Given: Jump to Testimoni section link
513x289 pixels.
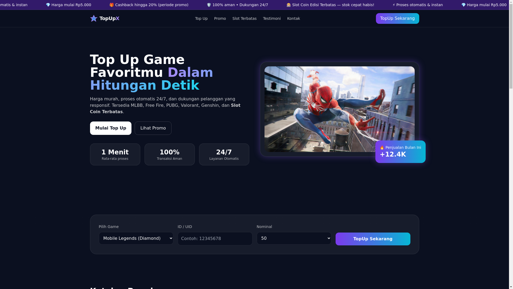Looking at the screenshot, I should coord(272,18).
